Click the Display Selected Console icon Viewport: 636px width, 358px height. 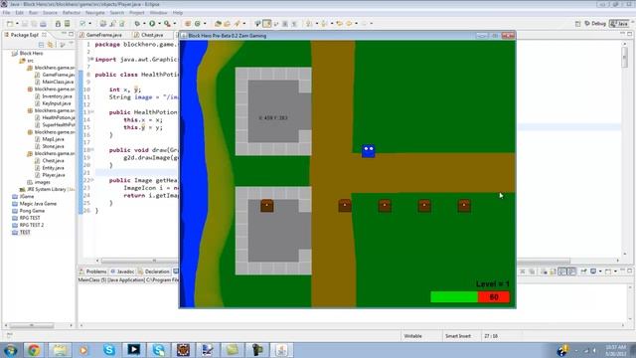[x=593, y=271]
